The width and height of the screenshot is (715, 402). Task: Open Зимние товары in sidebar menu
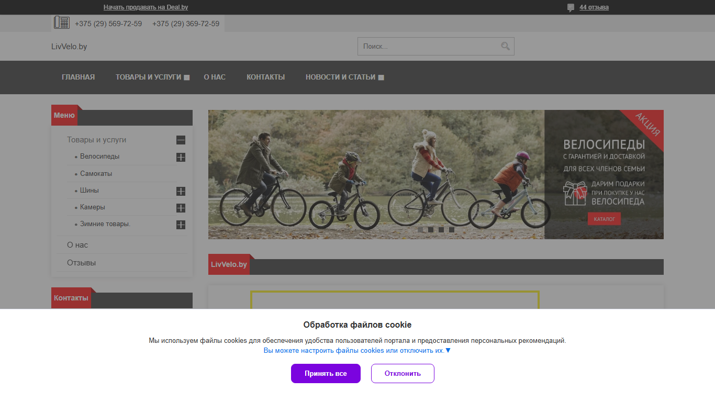click(105, 224)
